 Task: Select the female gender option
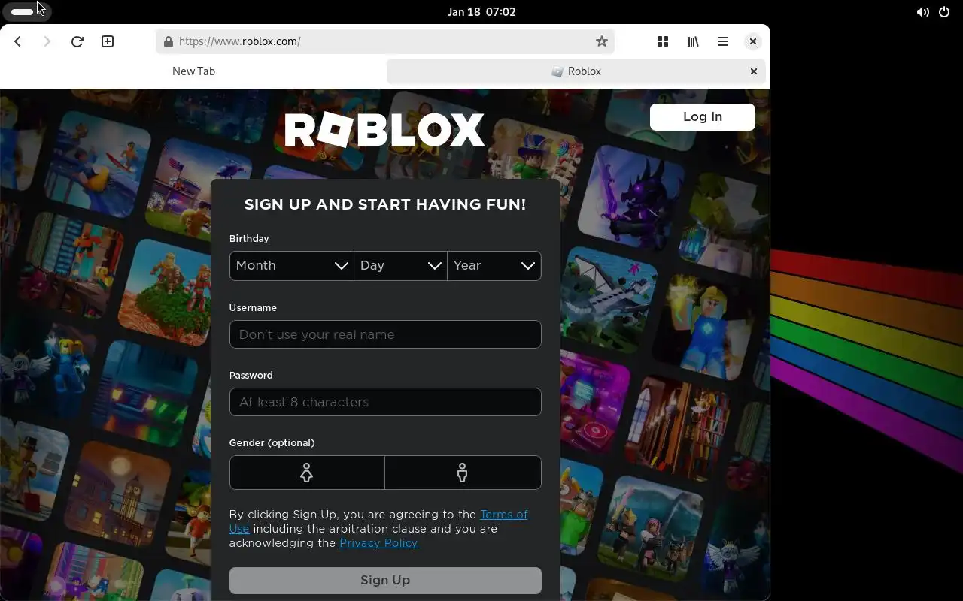(x=307, y=473)
